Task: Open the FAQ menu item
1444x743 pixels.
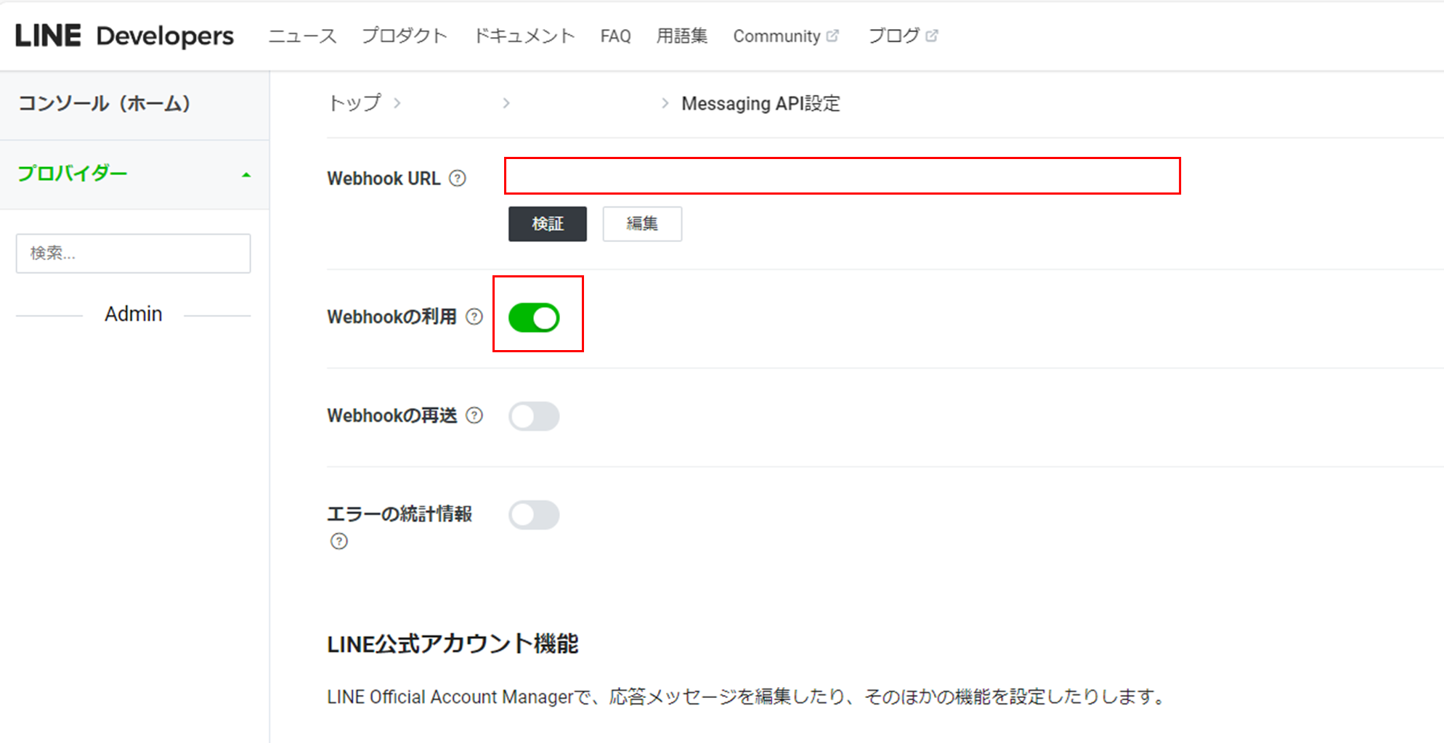Action: [x=615, y=36]
